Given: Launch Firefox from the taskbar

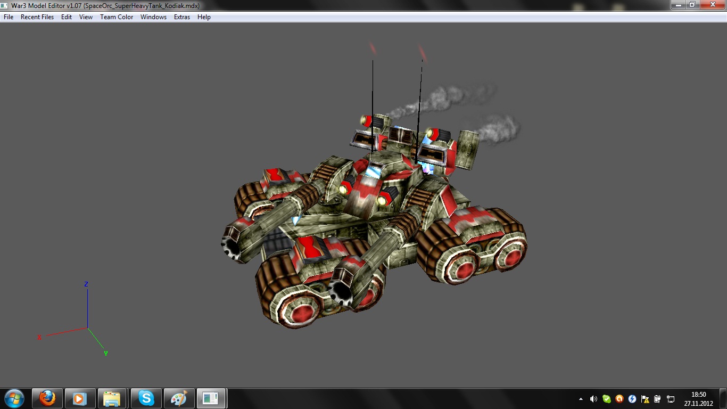Looking at the screenshot, I should coord(47,398).
